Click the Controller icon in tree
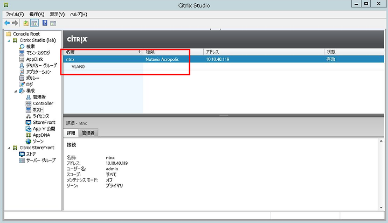This screenshot has height=223, width=388. click(x=29, y=103)
